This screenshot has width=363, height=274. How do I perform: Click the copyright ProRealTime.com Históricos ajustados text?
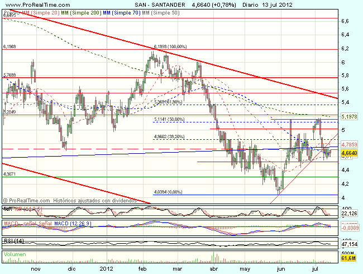[70, 201]
